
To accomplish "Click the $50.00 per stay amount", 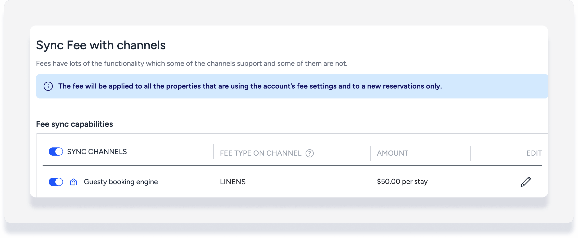I will click(x=402, y=182).
